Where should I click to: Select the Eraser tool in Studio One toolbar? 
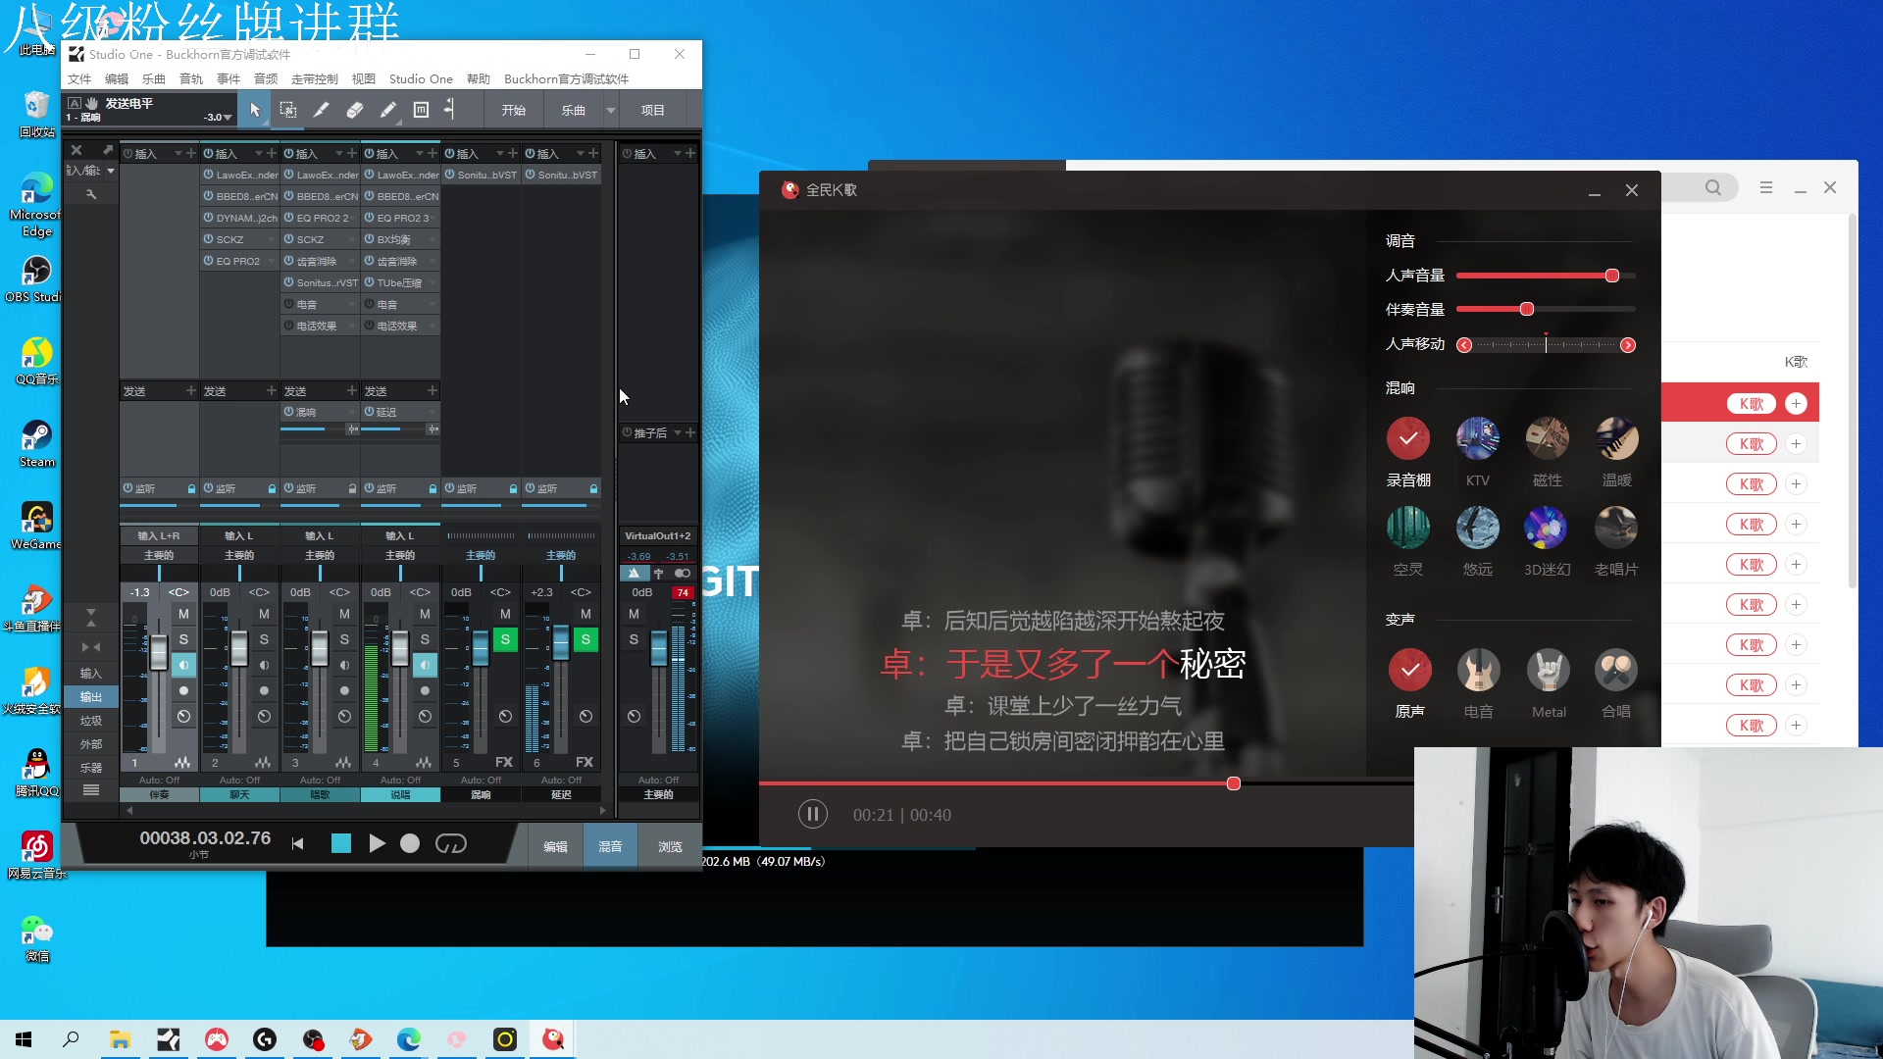point(355,110)
